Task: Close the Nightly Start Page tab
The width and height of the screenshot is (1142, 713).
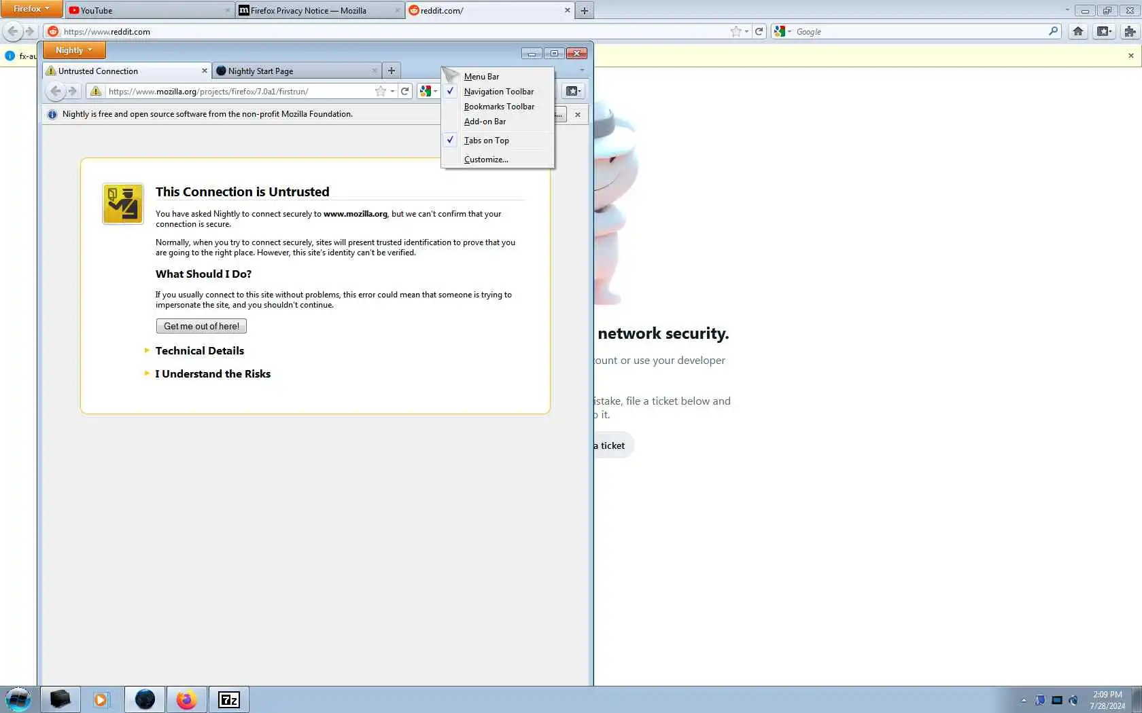Action: [x=375, y=71]
